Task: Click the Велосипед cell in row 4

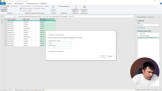Action: [x=32, y=28]
